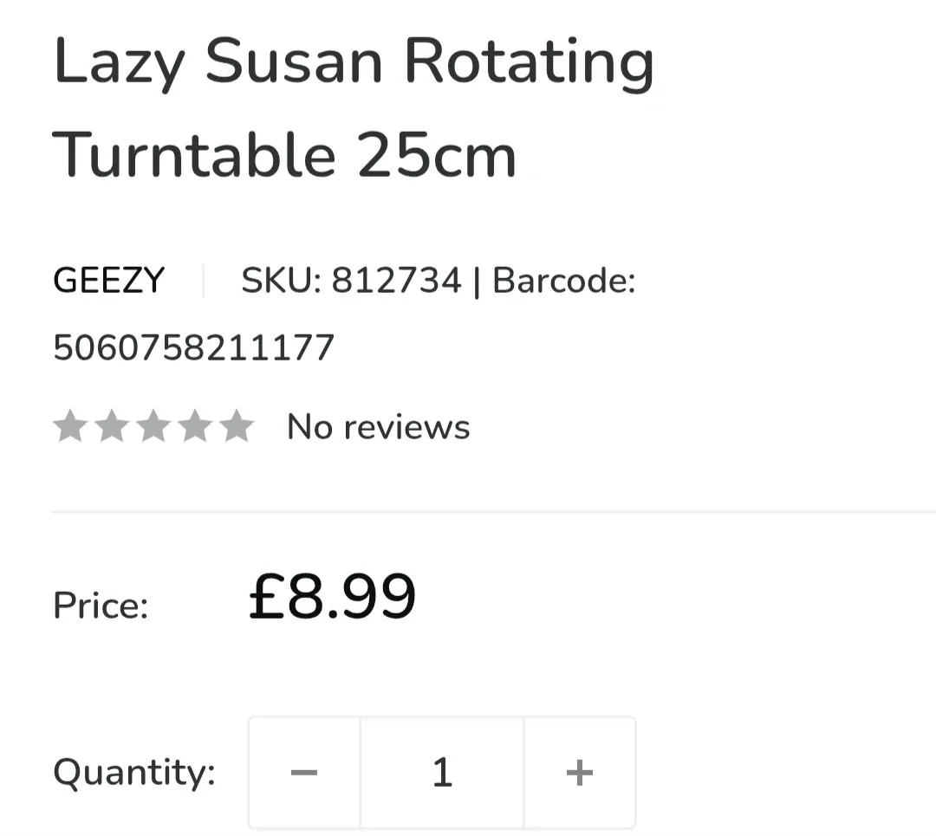936x836 pixels.
Task: Click the first rating star
Action: point(70,425)
